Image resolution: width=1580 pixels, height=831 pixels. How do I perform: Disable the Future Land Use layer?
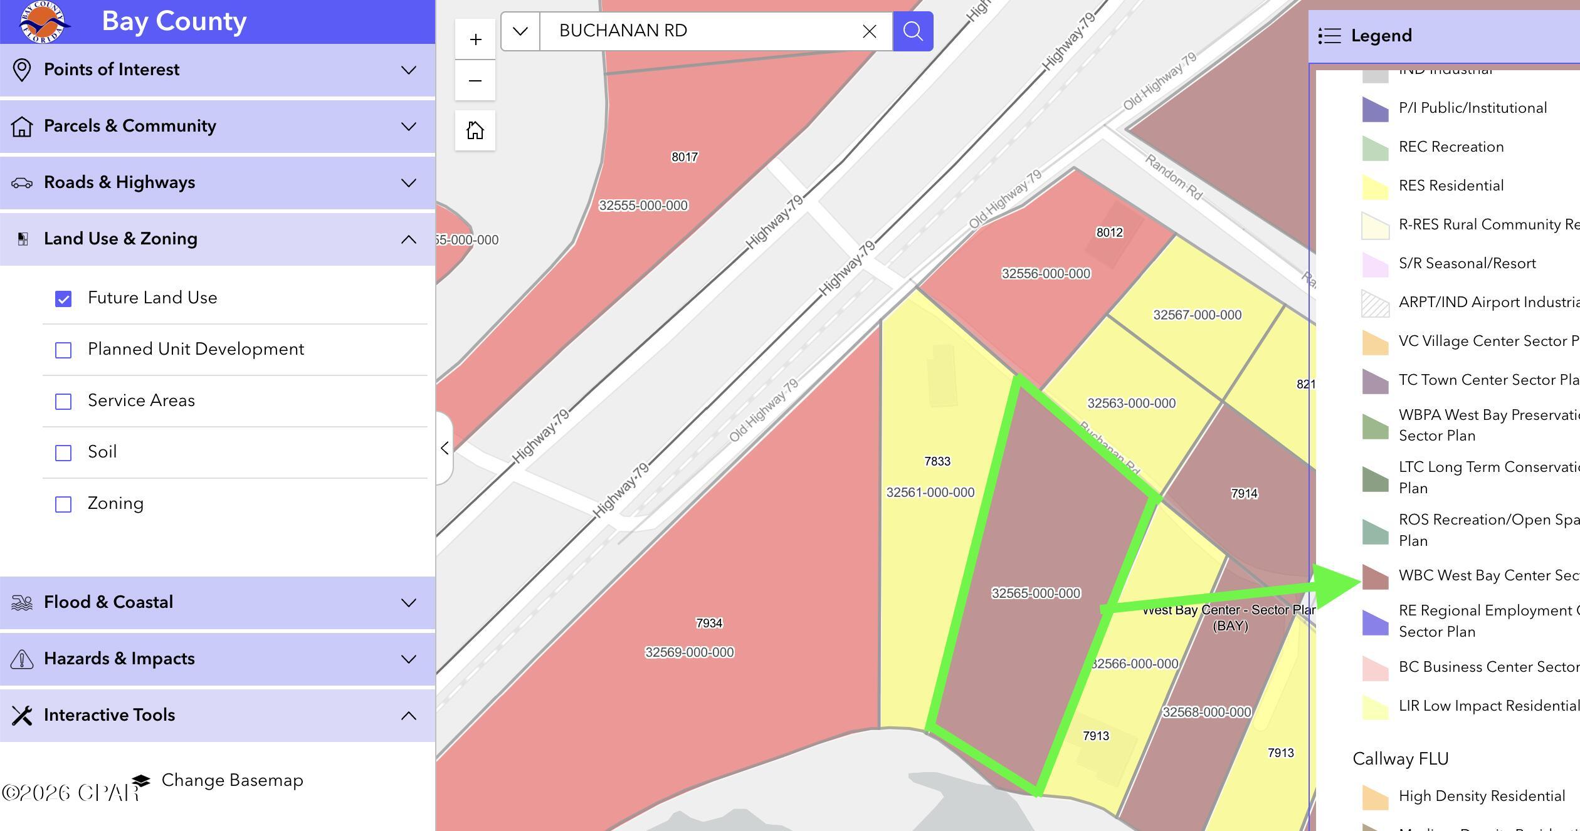63,299
